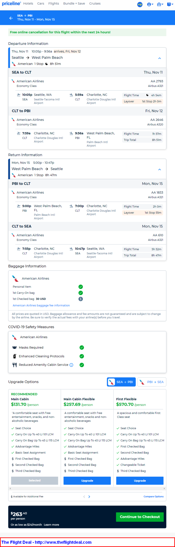Select the PBI → SEA upgrade toggle

(x=152, y=382)
